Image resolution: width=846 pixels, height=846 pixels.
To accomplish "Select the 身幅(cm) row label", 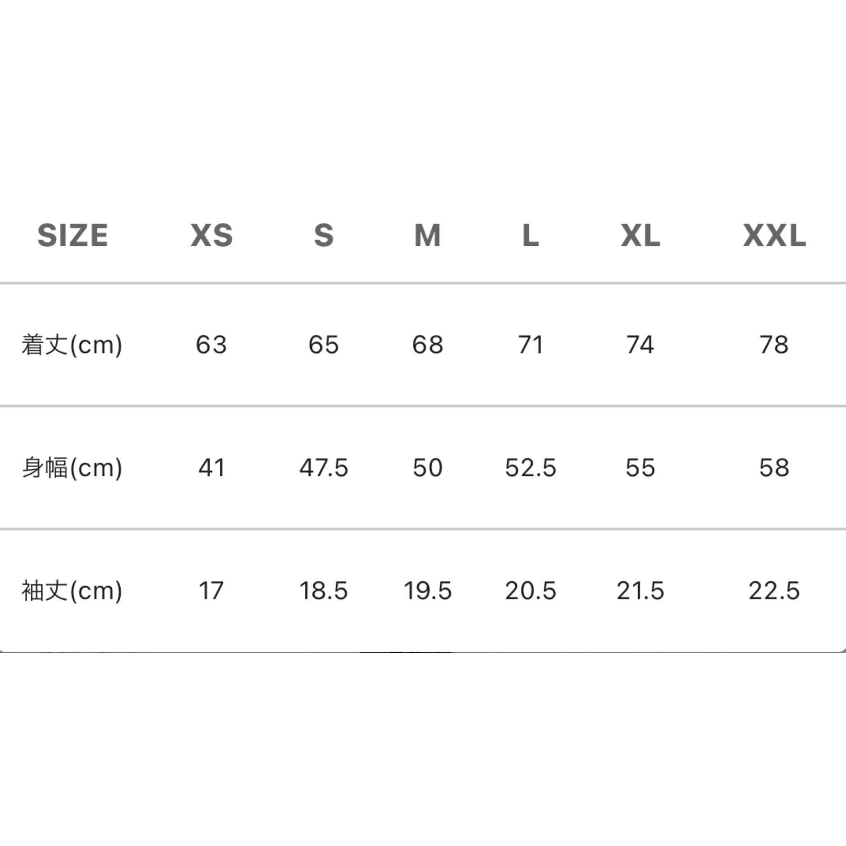I will coord(72,468).
